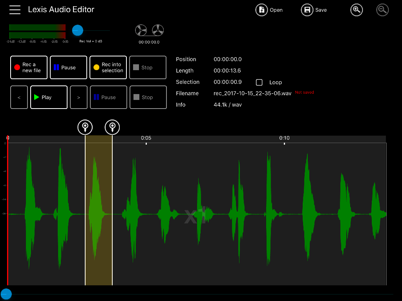Step forward with the > button
Viewport: 402px width, 301px height.
79,97
